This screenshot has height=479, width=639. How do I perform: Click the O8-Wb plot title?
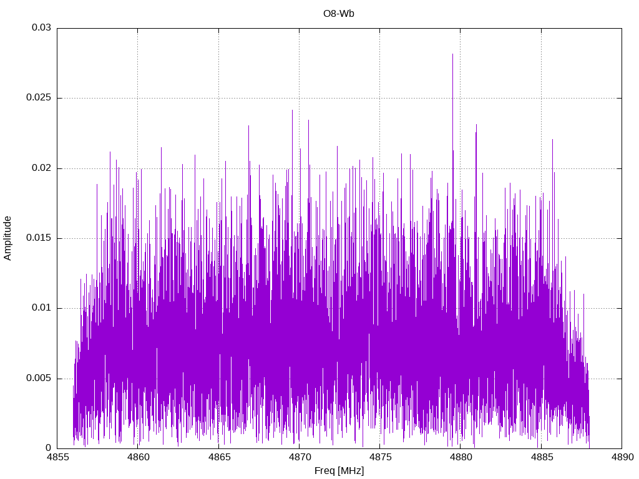click(x=339, y=14)
